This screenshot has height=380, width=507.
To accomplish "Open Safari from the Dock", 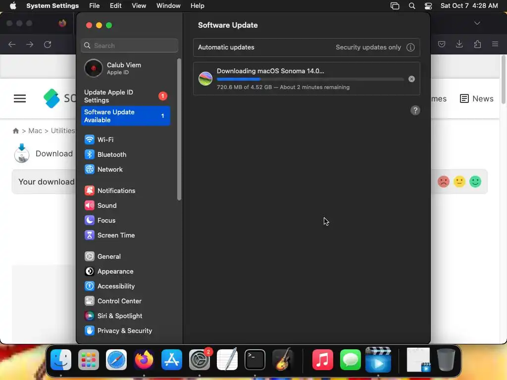I will point(116,360).
